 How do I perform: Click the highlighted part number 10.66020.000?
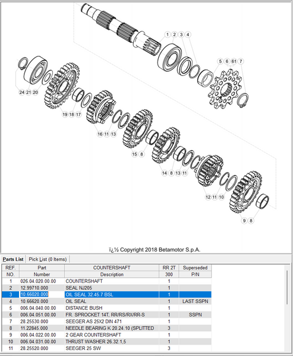coord(34,294)
